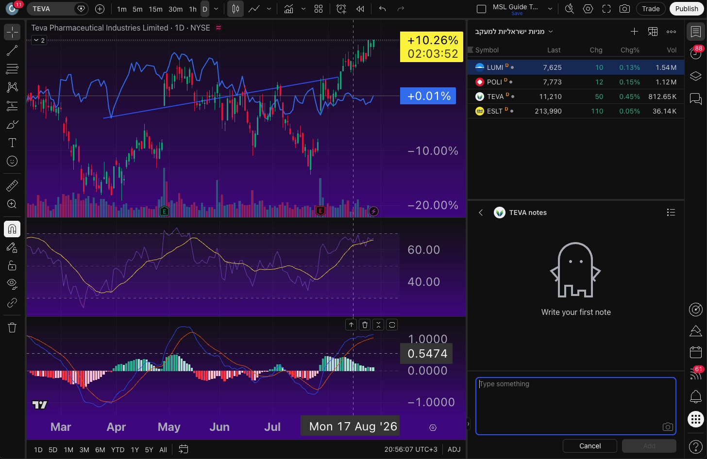
Task: Open the candlestick chart style button
Action: (x=236, y=9)
